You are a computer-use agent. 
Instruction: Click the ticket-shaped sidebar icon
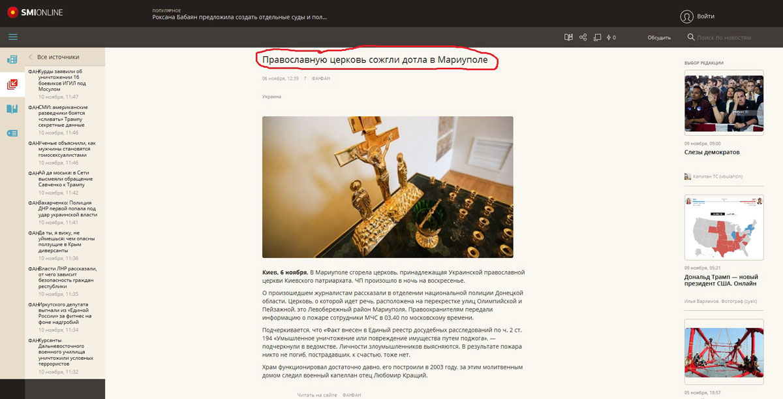(12, 133)
